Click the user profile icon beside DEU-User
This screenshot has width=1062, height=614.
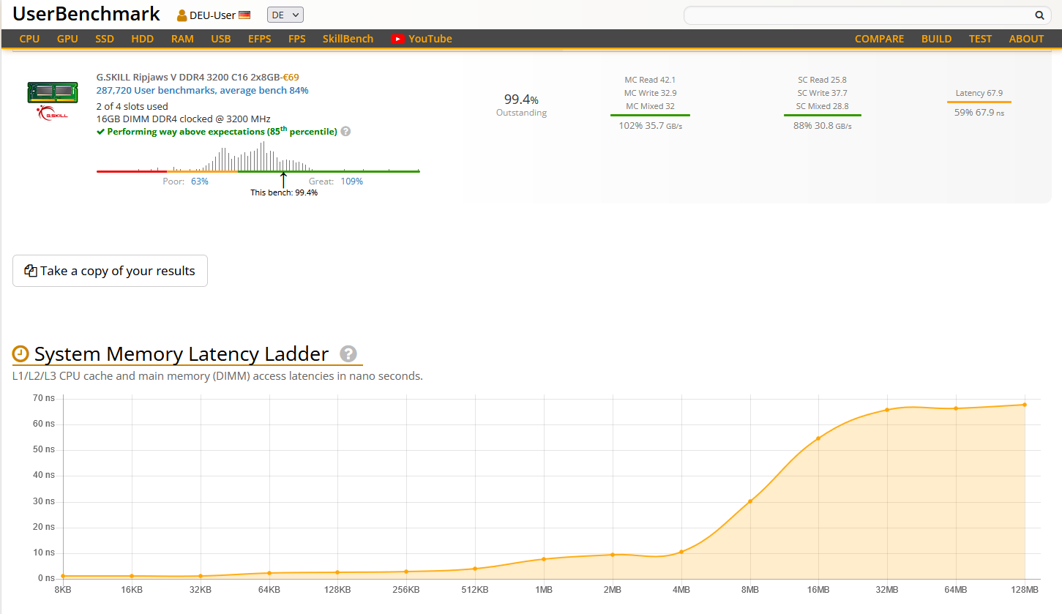tap(182, 15)
